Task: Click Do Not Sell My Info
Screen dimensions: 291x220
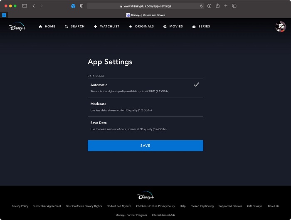Action: click(119, 206)
